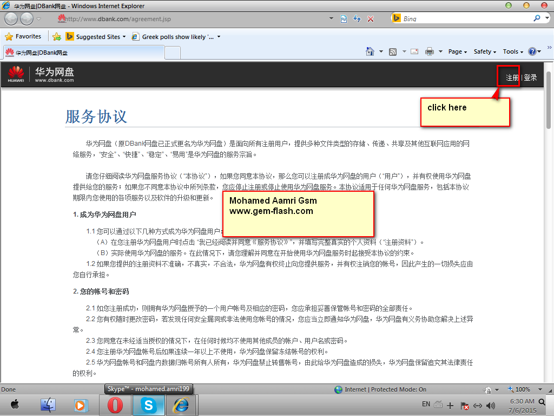Open the media player taskbar icon
The width and height of the screenshot is (554, 416).
point(80,405)
